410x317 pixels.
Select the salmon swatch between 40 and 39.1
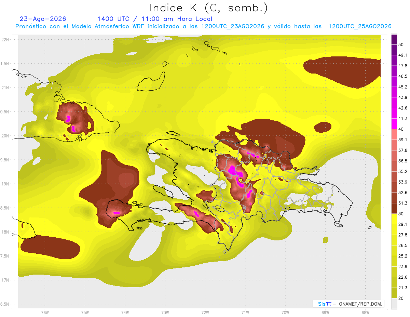coord(394,134)
